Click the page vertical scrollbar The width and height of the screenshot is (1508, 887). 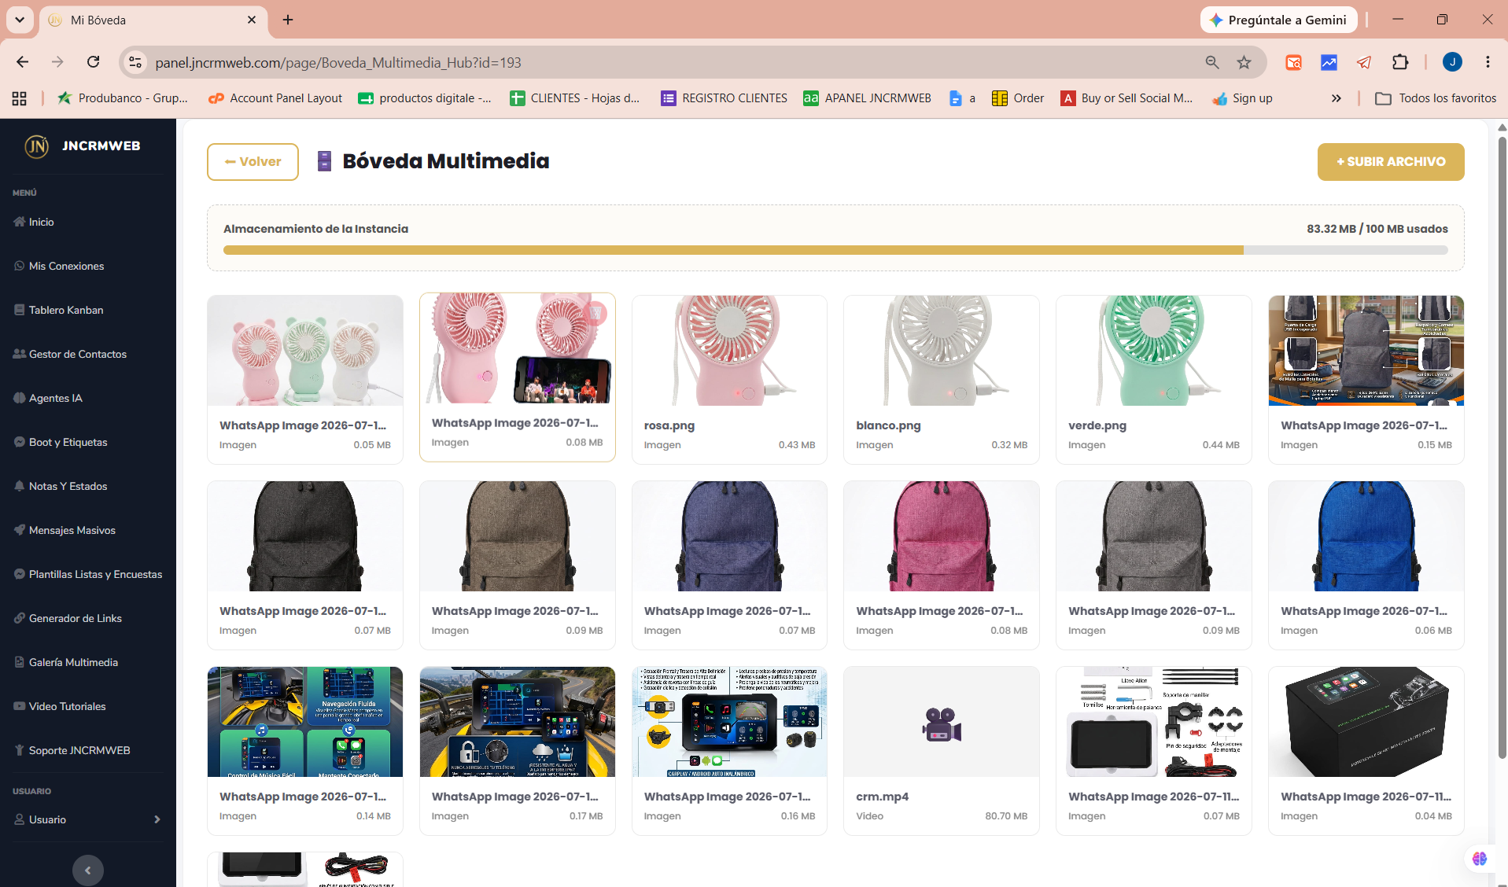click(1502, 448)
